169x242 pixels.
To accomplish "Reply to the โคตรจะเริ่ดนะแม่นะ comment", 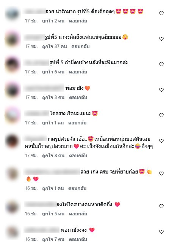I will [x=77, y=123].
